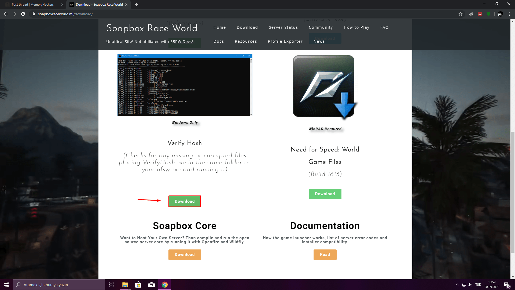Click the NFS World download logo image

(x=325, y=87)
